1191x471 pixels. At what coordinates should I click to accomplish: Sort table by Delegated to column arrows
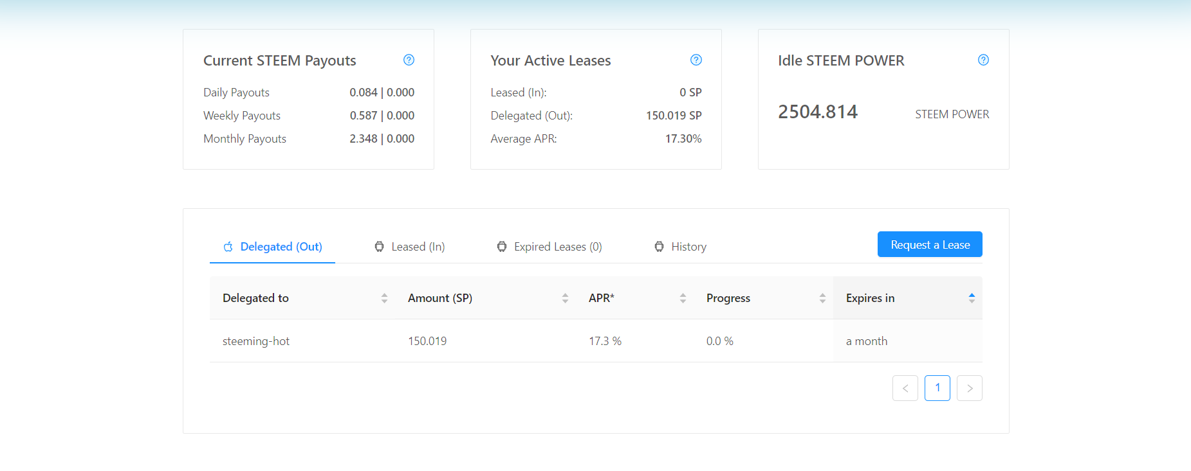tap(384, 298)
